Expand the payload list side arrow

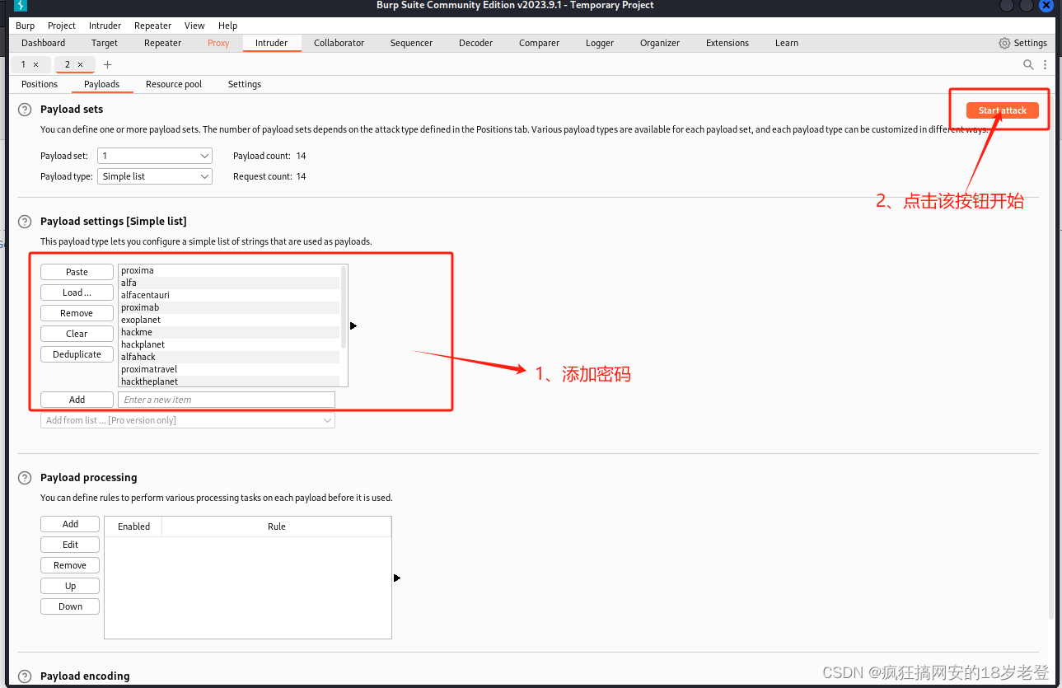click(353, 325)
